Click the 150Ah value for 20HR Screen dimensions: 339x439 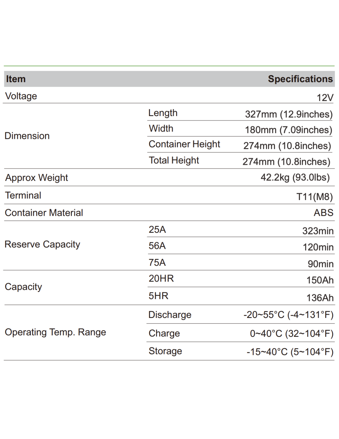[320, 280]
